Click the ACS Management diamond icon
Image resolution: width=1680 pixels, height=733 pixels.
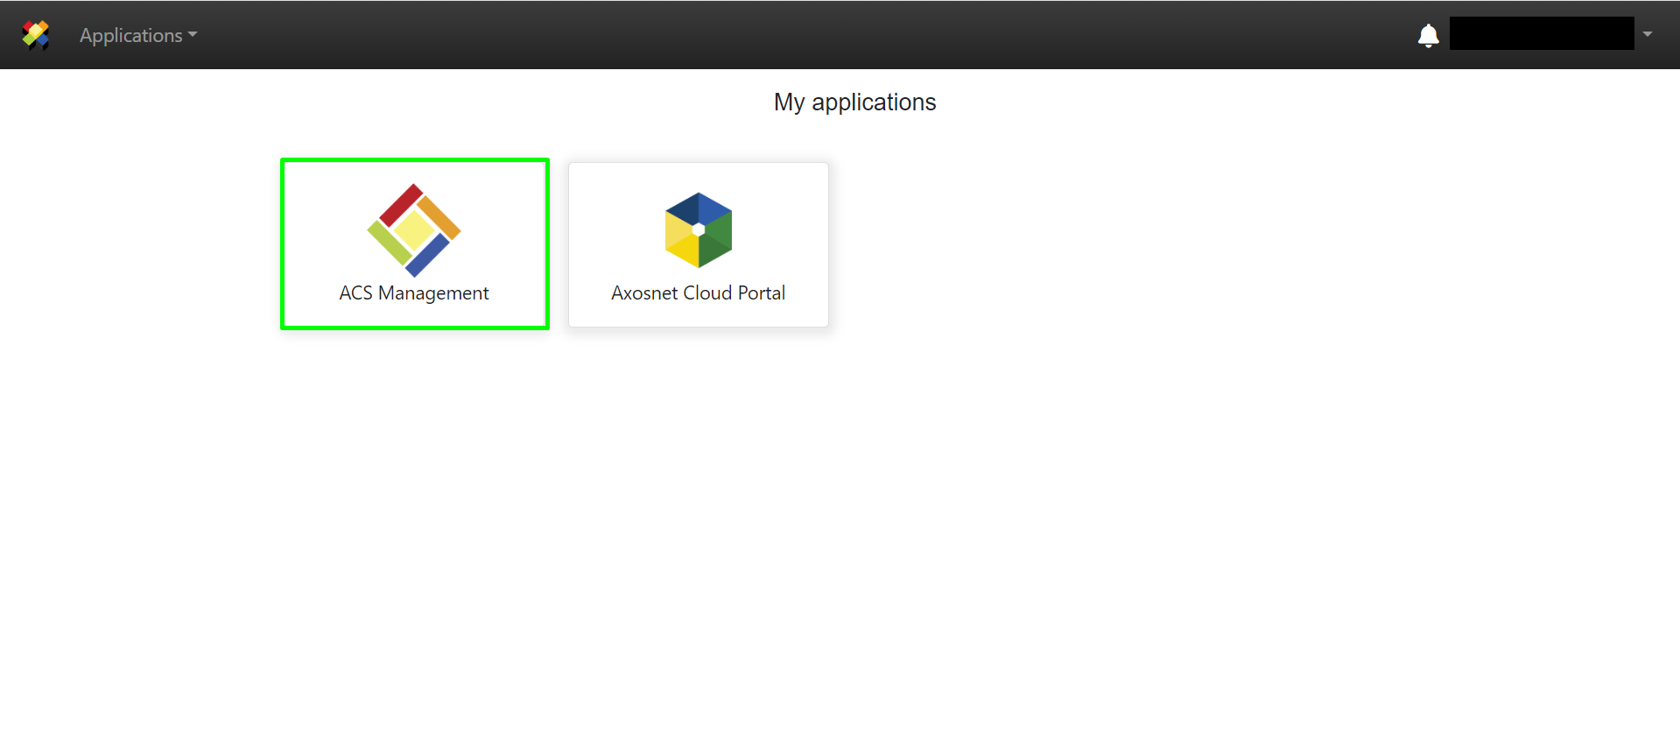point(414,230)
